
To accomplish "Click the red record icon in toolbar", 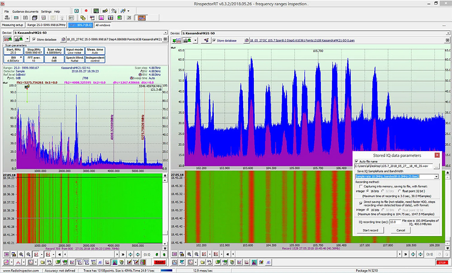I will [86, 10].
